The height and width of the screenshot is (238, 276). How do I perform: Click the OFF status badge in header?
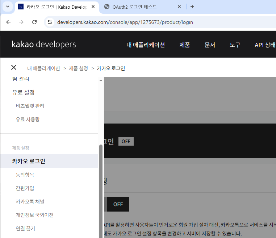[x=126, y=141]
